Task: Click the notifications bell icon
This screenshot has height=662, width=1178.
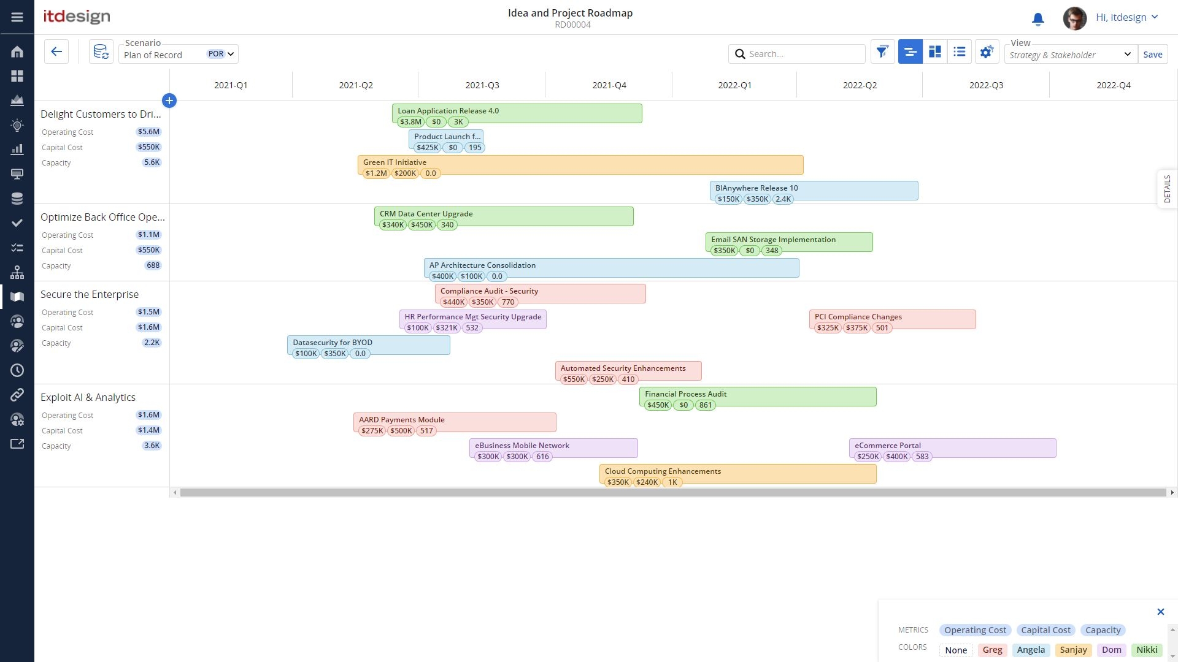Action: tap(1037, 19)
